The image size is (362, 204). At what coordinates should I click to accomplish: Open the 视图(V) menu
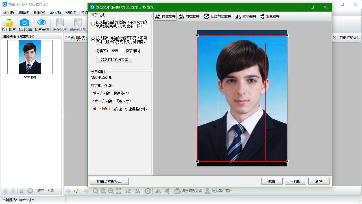pyautogui.click(x=39, y=13)
